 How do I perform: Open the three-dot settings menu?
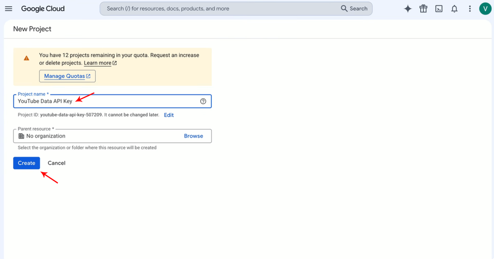point(470,9)
